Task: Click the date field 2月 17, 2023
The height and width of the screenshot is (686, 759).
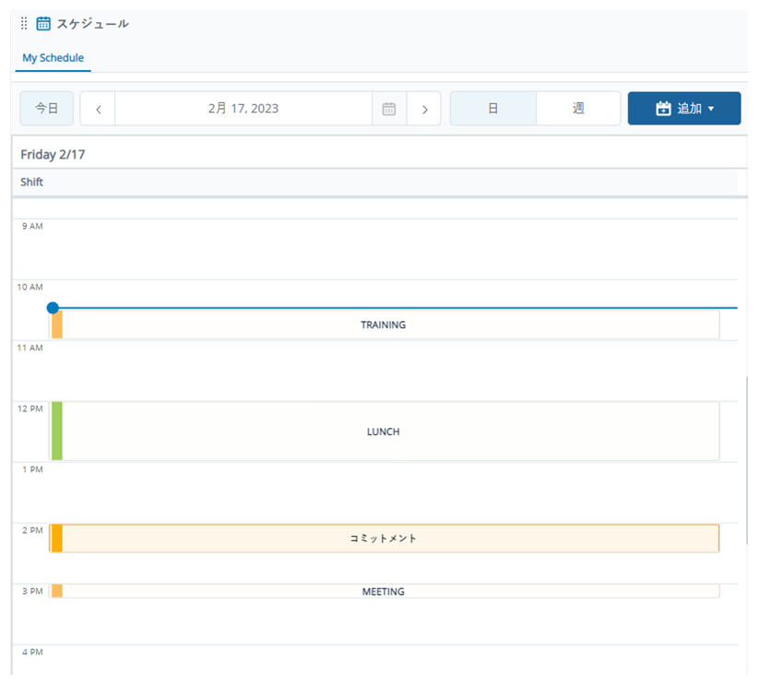Action: [243, 109]
